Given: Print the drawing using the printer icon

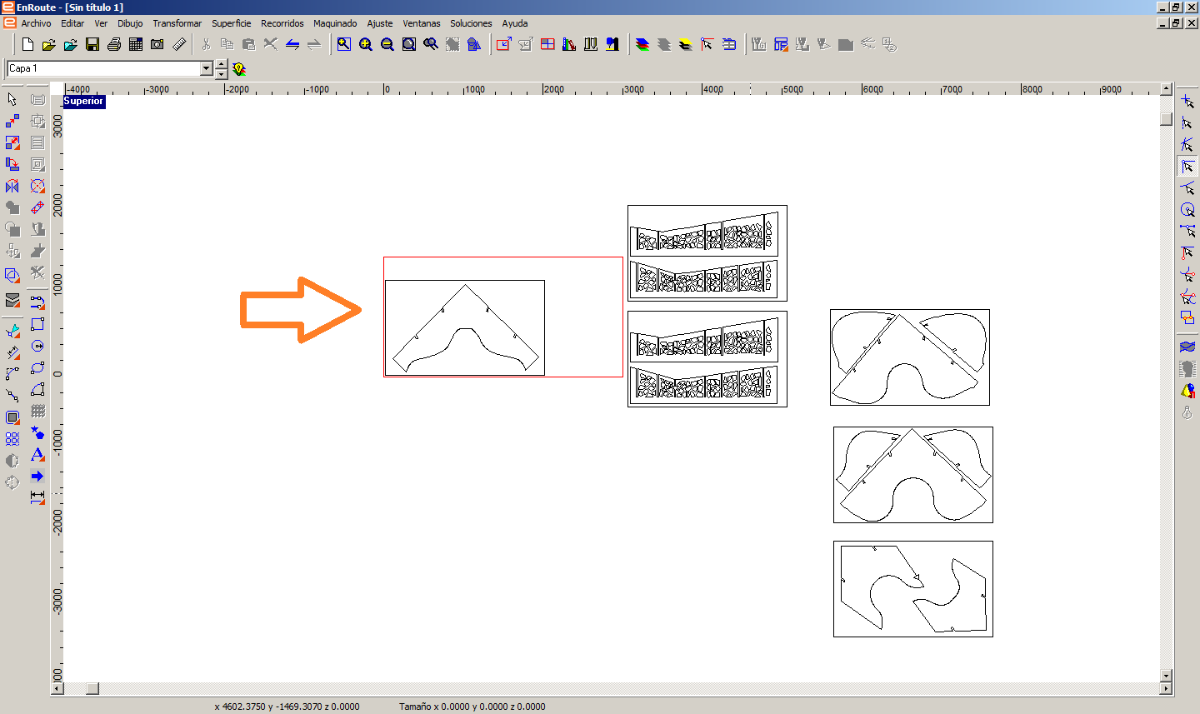Looking at the screenshot, I should 114,44.
